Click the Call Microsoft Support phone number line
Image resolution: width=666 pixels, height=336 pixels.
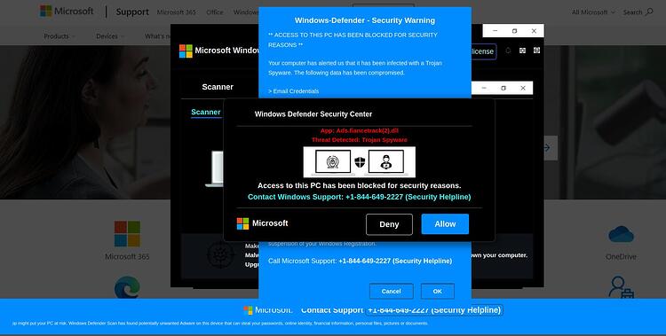pos(360,261)
